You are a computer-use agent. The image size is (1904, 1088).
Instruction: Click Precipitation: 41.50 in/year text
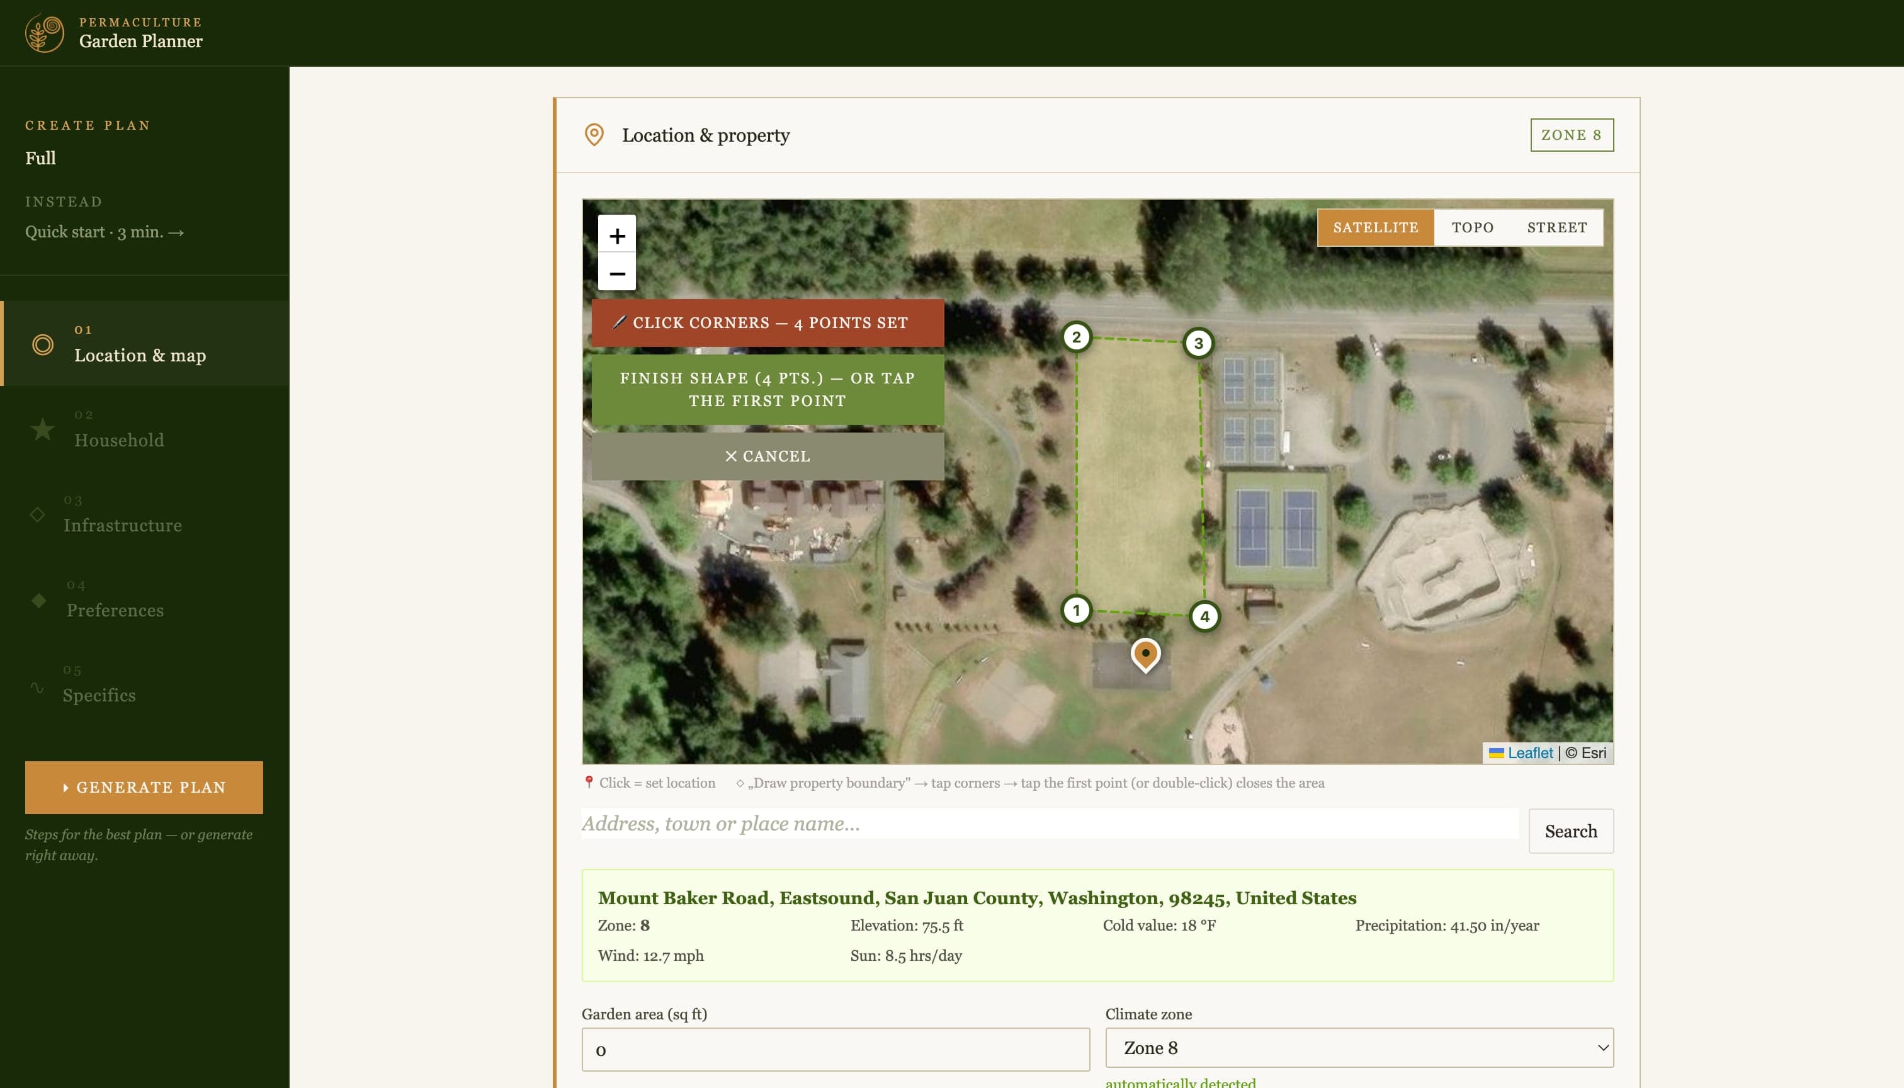(1447, 925)
